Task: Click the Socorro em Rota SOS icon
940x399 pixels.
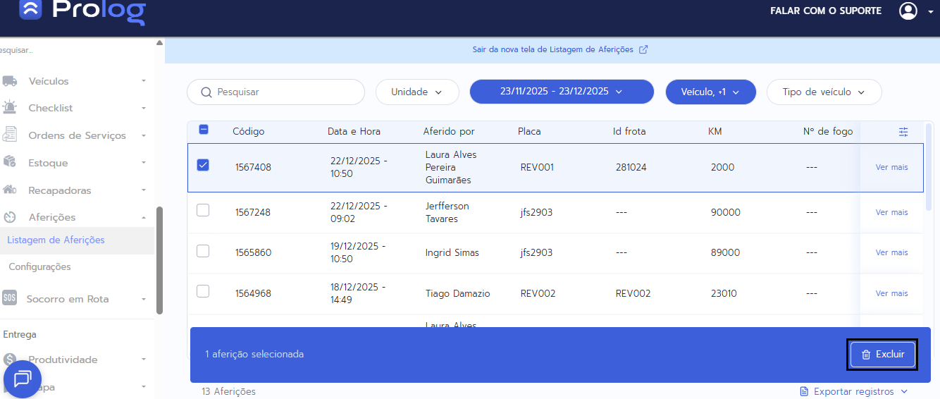Action: pyautogui.click(x=10, y=298)
